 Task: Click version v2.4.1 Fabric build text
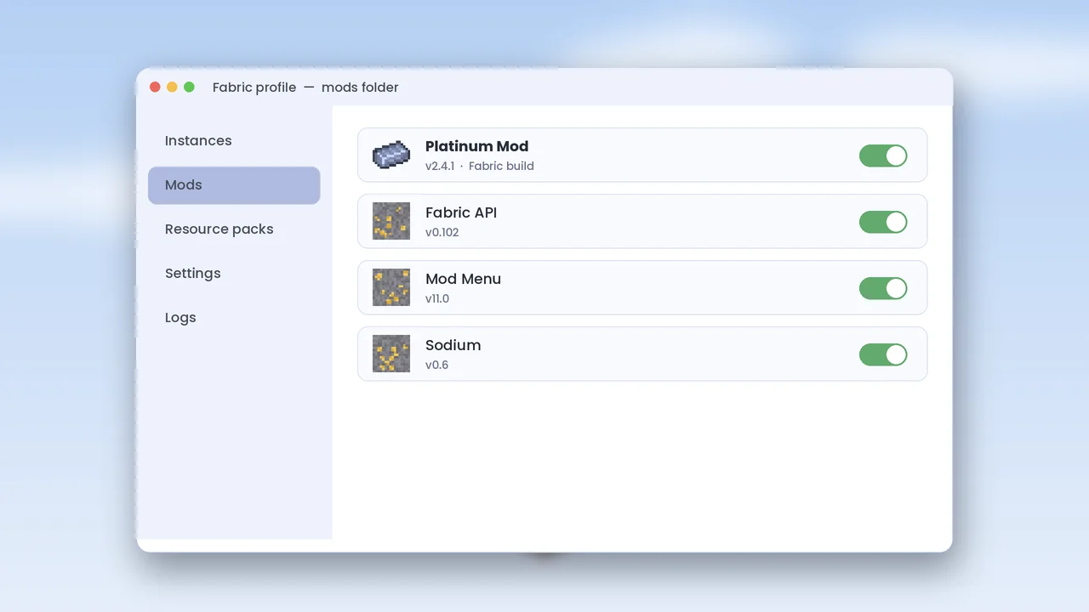[480, 166]
